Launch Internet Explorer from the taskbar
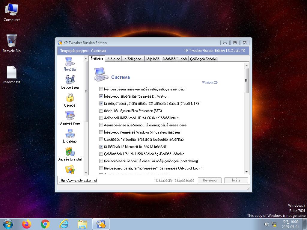The width and height of the screenshot is (307, 230). coord(64,224)
